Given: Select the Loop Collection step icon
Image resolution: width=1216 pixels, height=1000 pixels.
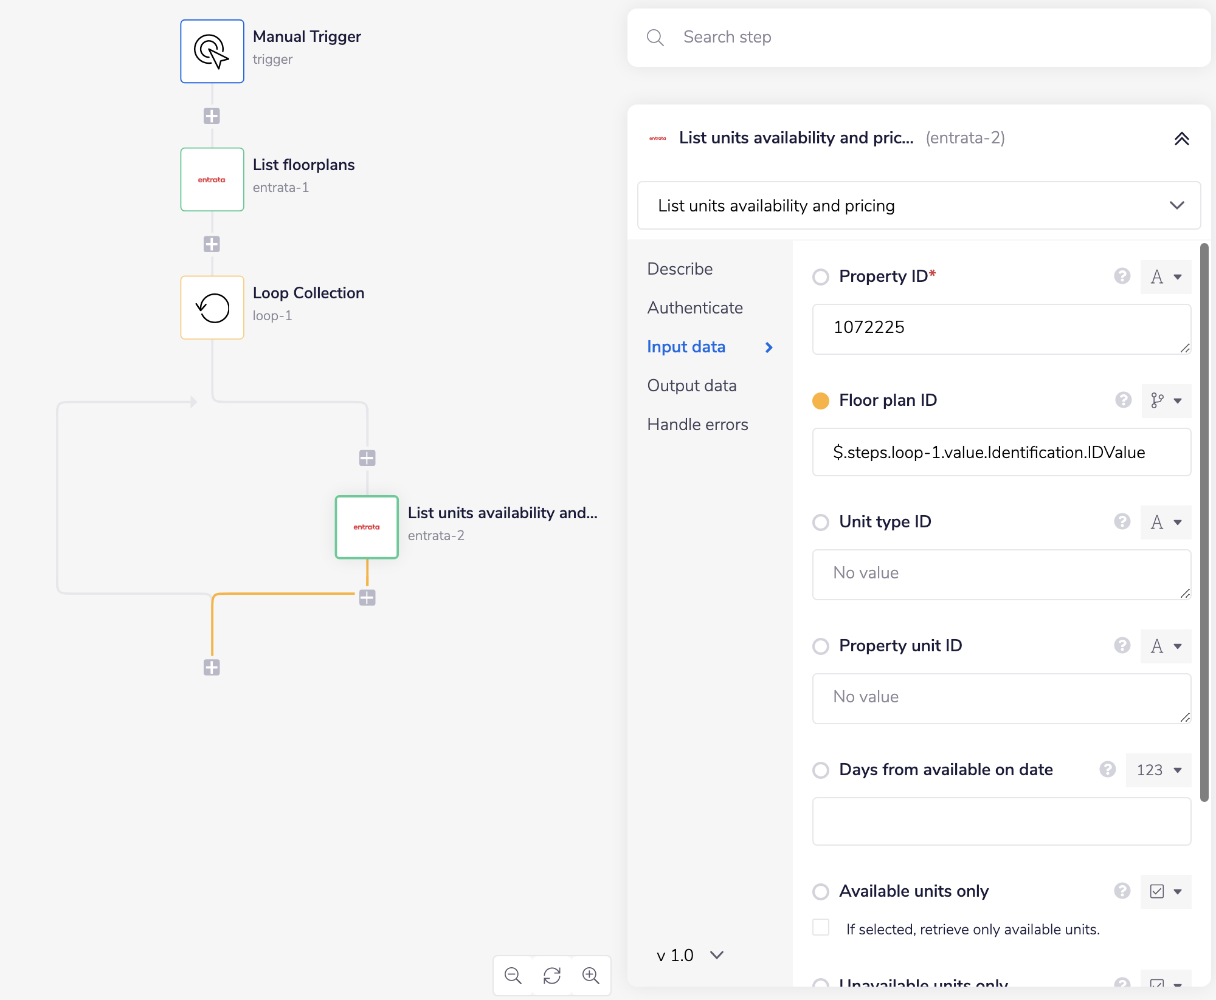Looking at the screenshot, I should [212, 307].
